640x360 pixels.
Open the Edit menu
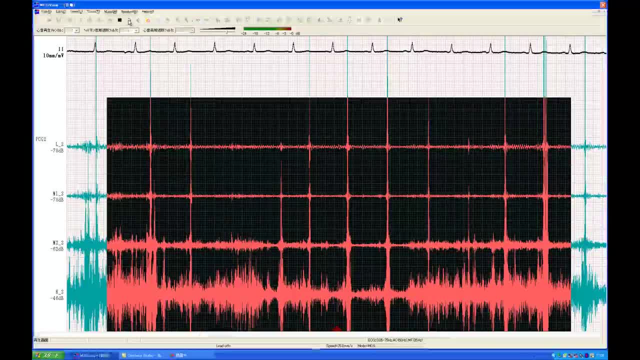(x=60, y=11)
